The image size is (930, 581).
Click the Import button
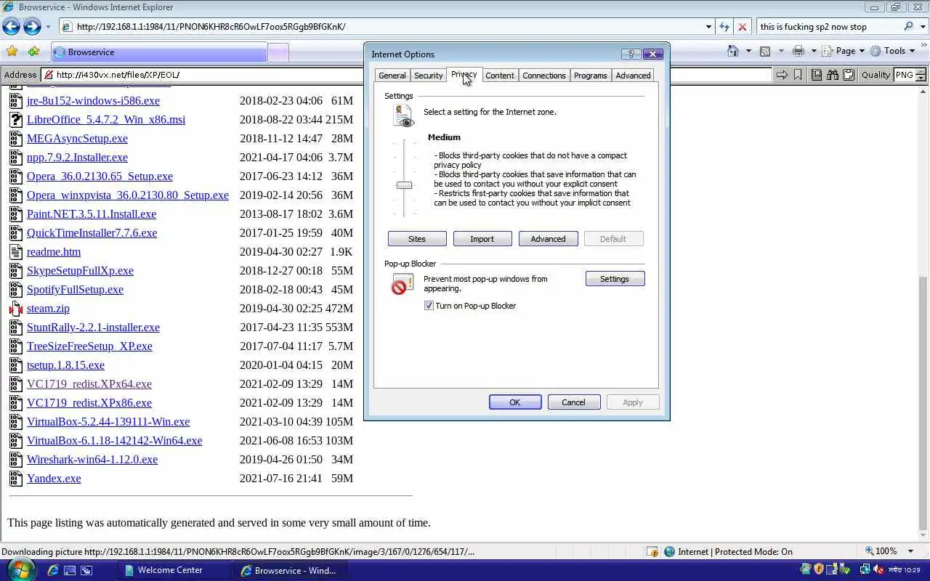(482, 239)
